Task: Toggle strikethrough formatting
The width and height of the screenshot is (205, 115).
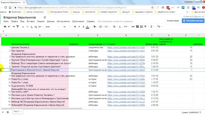Action: pyautogui.click(x=83, y=27)
